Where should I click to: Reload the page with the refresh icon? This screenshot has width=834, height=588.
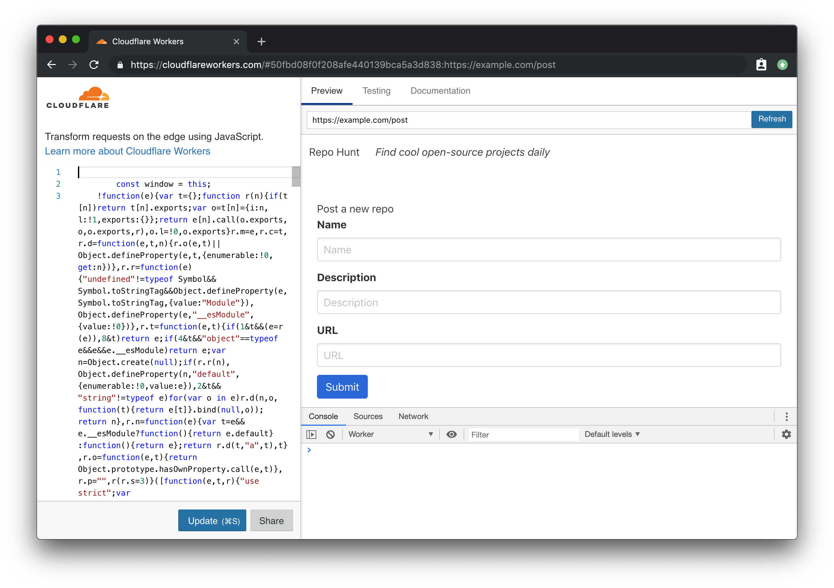click(94, 65)
